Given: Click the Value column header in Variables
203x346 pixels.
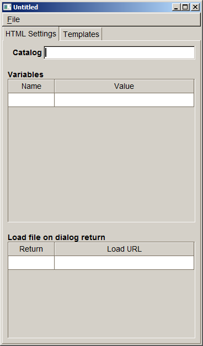Looking at the screenshot, I should [124, 86].
